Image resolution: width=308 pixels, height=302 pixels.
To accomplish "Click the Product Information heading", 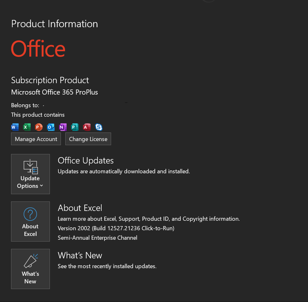I will pos(55,24).
